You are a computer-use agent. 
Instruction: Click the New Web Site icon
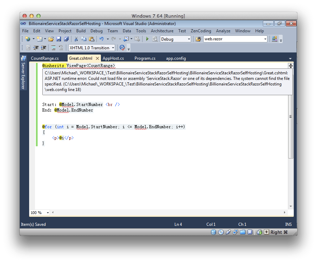point(28,39)
